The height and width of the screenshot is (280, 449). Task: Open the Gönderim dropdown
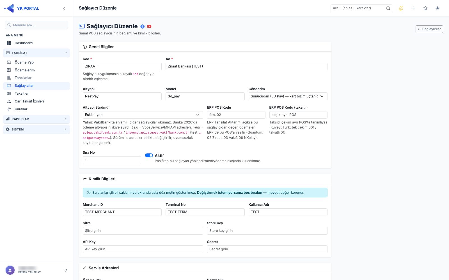pos(288,96)
